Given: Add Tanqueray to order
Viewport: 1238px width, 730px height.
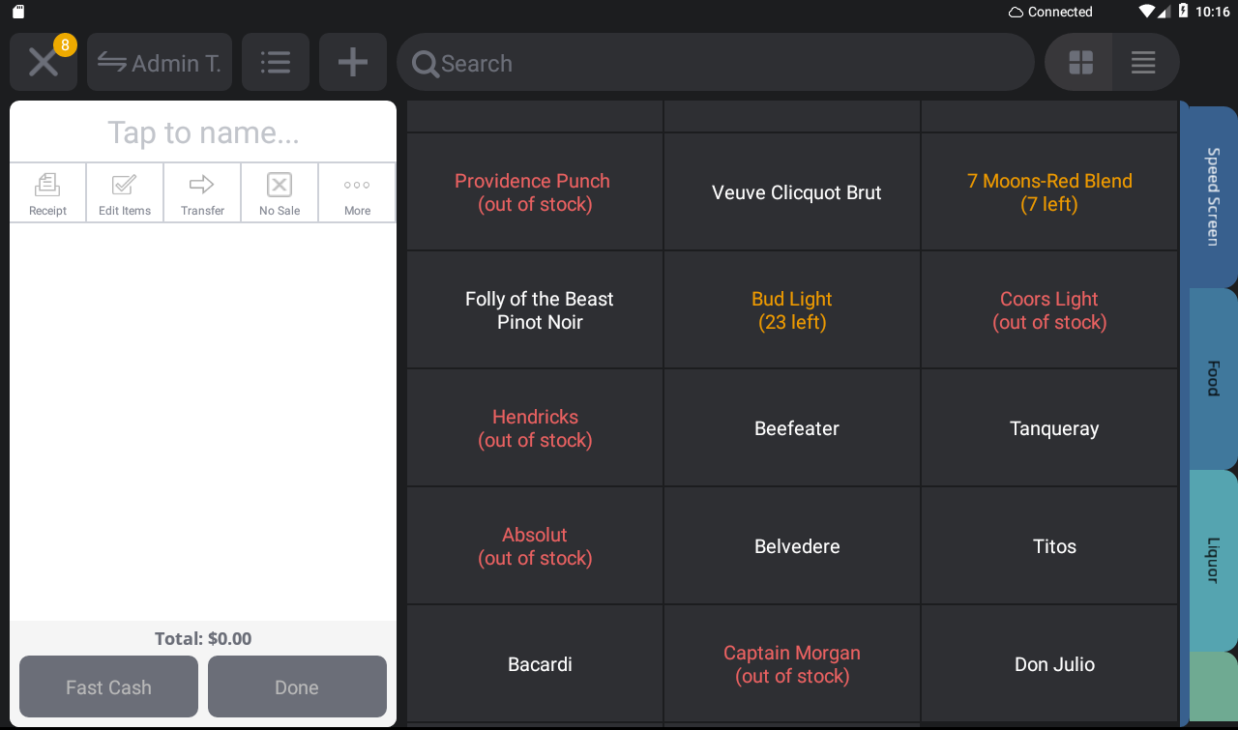Looking at the screenshot, I should [x=1049, y=428].
